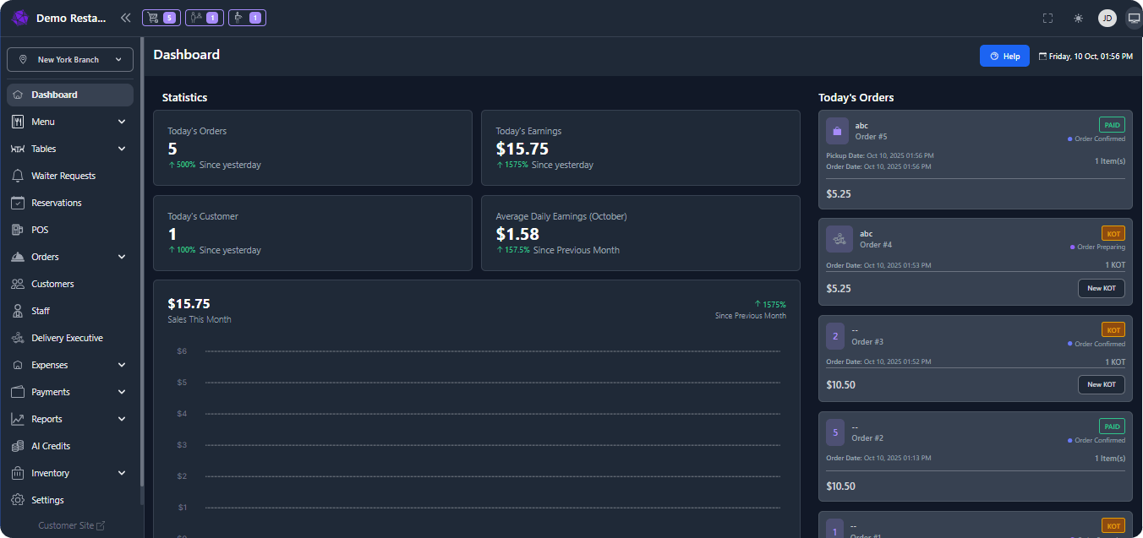Enter fullscreen mode via the header icon
Image resolution: width=1143 pixels, height=538 pixels.
tap(1048, 18)
